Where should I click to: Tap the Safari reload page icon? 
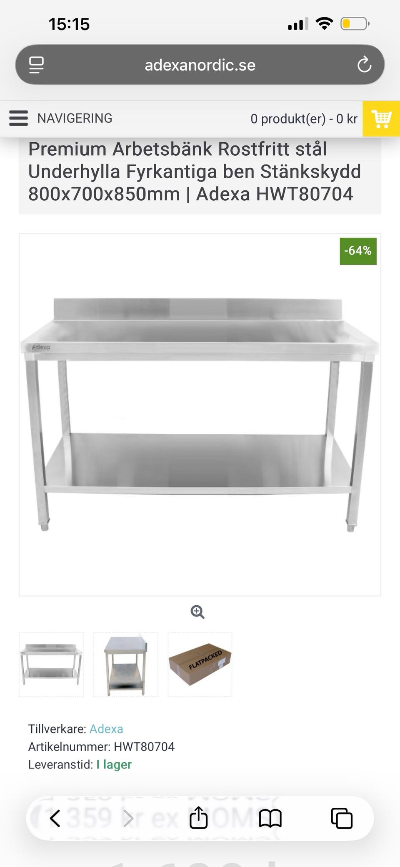pos(364,65)
